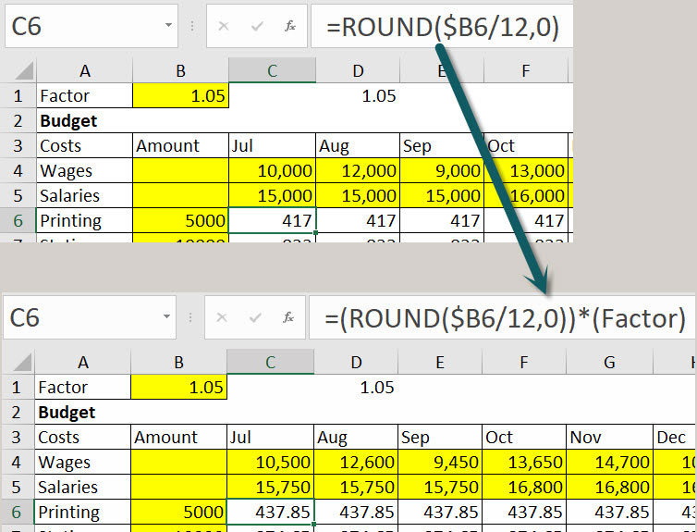Open the Name Box dropdown in top screenshot

coord(168,25)
